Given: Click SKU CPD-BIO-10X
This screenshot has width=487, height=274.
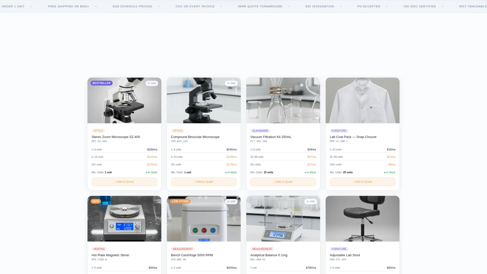Looking at the screenshot, I should click(x=179, y=141).
